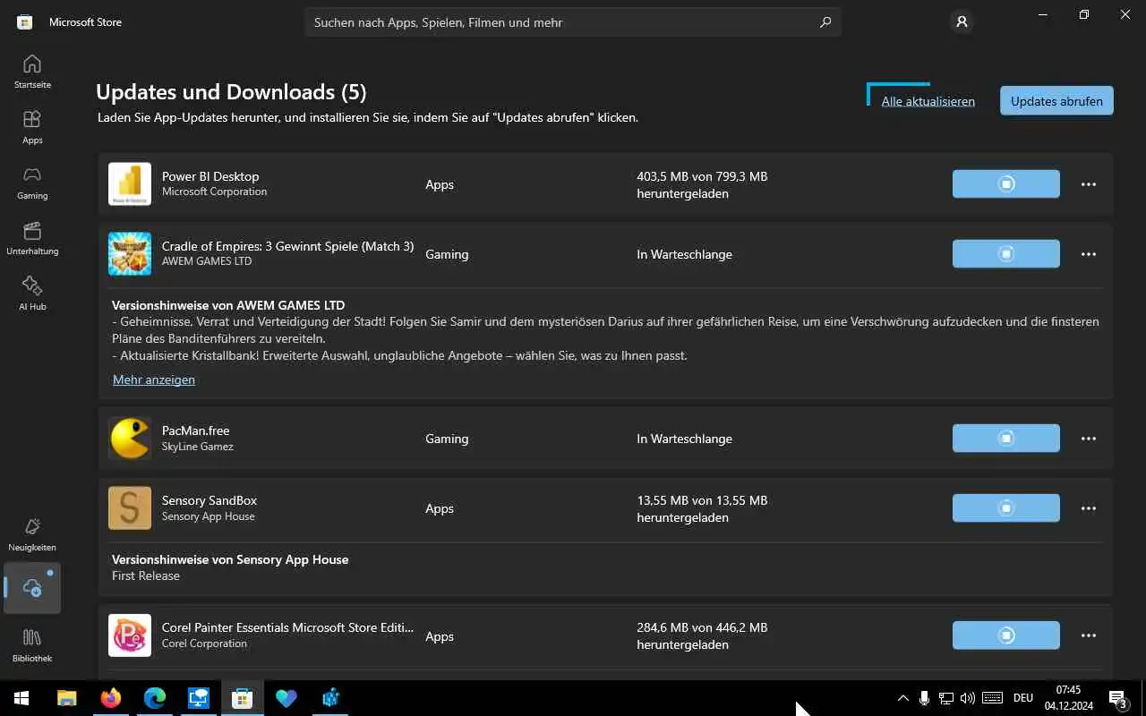Select the Corel Painter Essentials title

click(287, 627)
